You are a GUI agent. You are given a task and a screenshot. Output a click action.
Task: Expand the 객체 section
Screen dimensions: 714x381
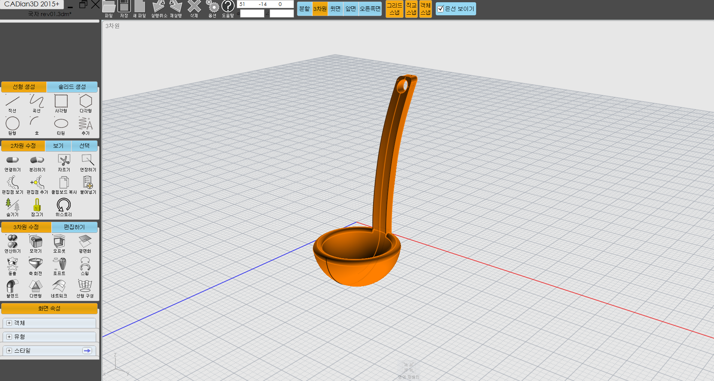[9, 323]
